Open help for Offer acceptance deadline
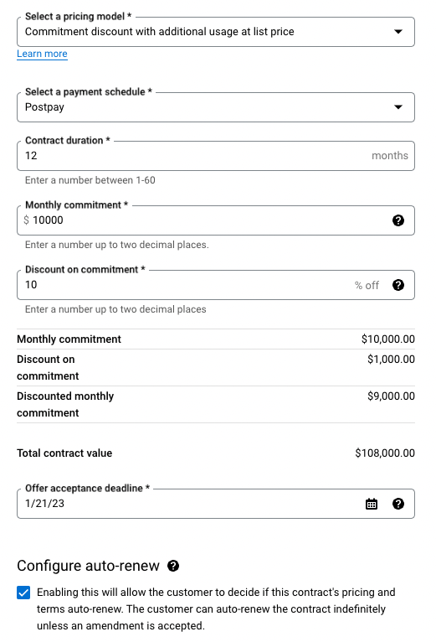 point(398,504)
